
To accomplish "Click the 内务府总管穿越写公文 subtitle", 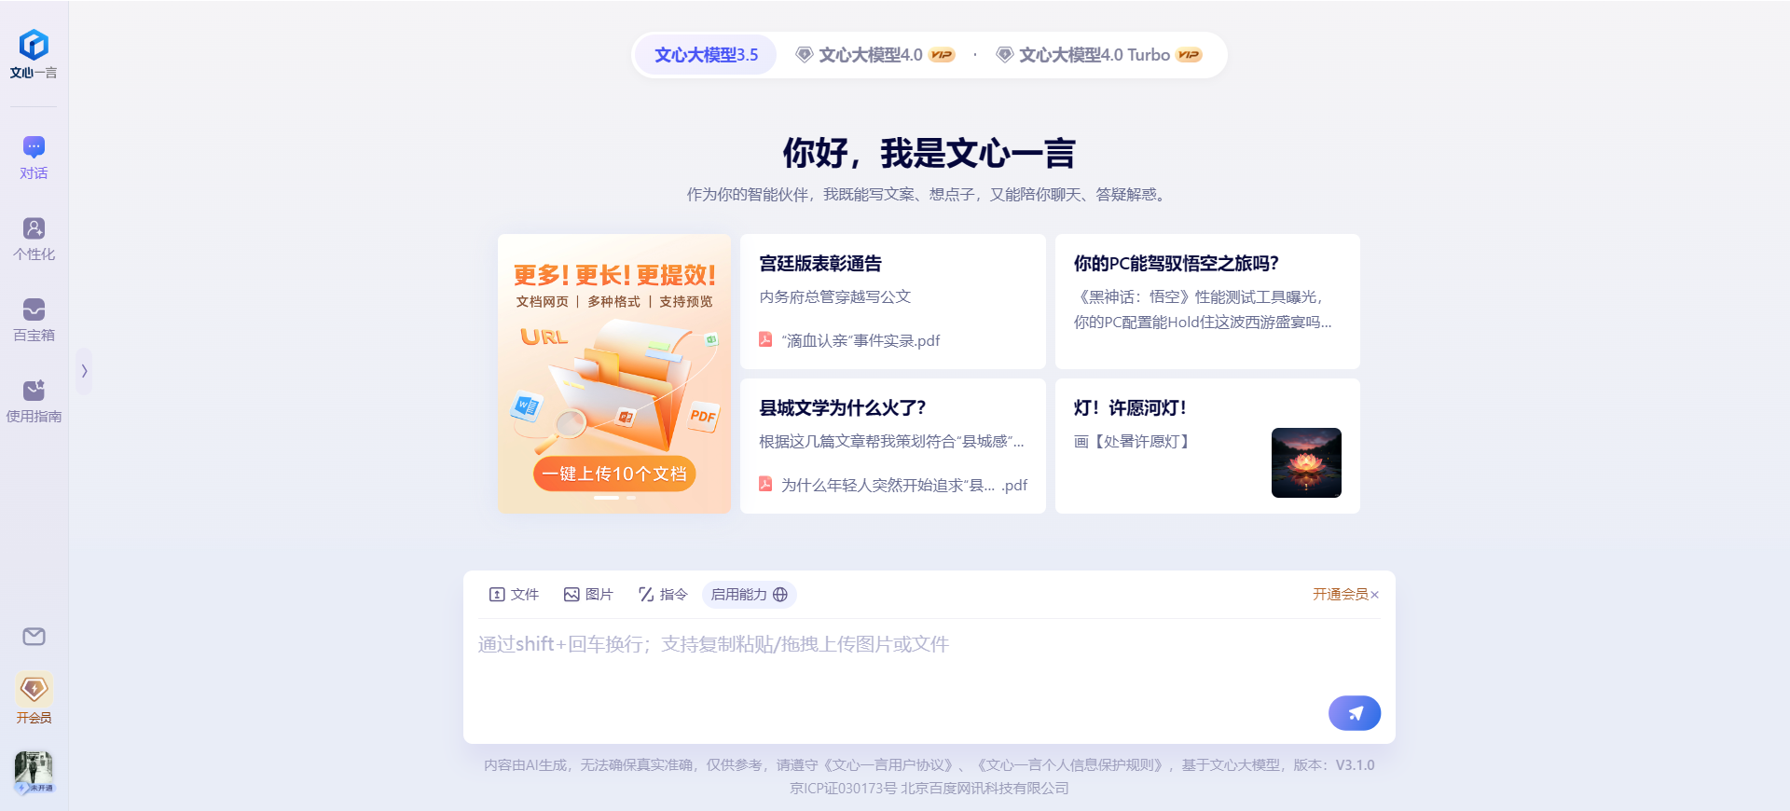I will [x=834, y=296].
